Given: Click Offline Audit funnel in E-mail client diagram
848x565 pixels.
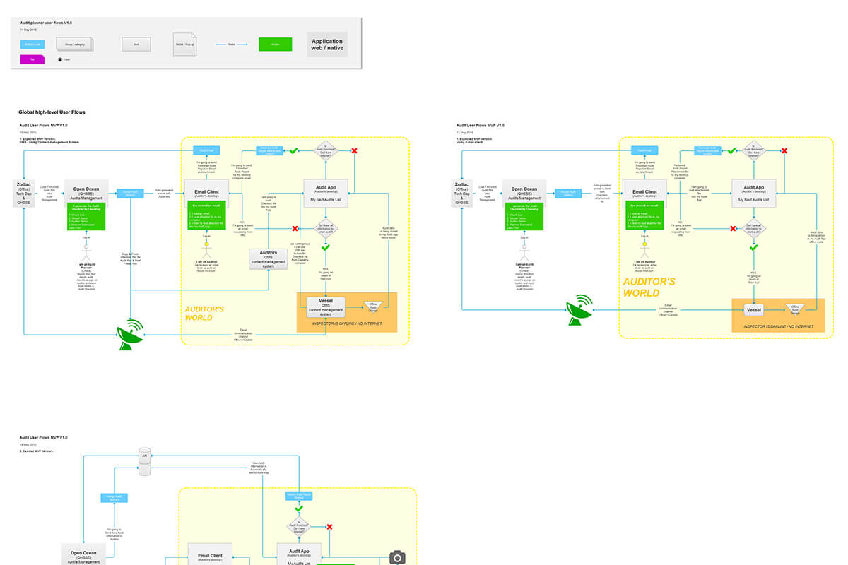Looking at the screenshot, I should (794, 309).
